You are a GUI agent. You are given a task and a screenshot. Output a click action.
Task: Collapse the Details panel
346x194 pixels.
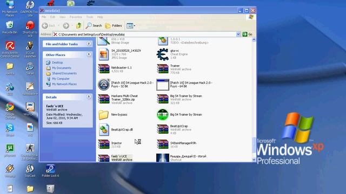89,96
